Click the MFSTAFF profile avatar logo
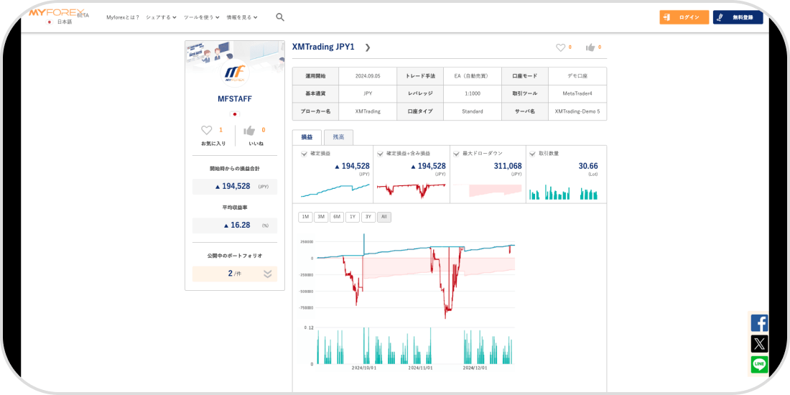 (x=235, y=73)
